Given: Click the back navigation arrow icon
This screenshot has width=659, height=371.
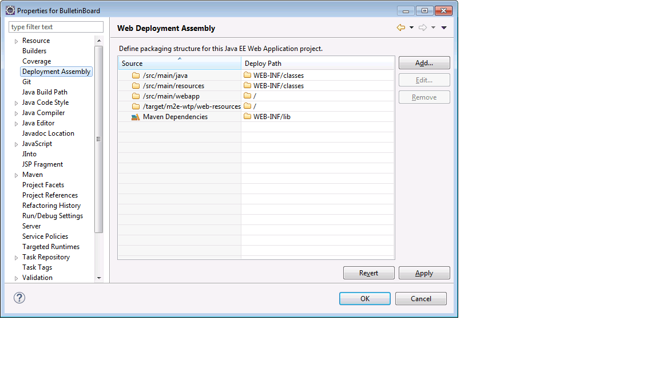Looking at the screenshot, I should coord(401,27).
